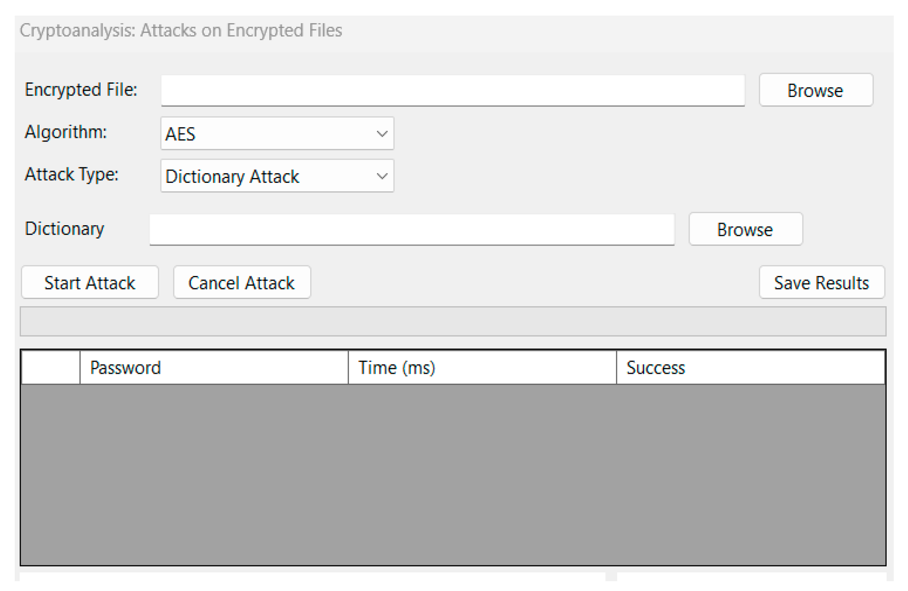Screen dimensions: 908x591
Task: Click the Cryptoanalysis group box title text
Action: [181, 30]
